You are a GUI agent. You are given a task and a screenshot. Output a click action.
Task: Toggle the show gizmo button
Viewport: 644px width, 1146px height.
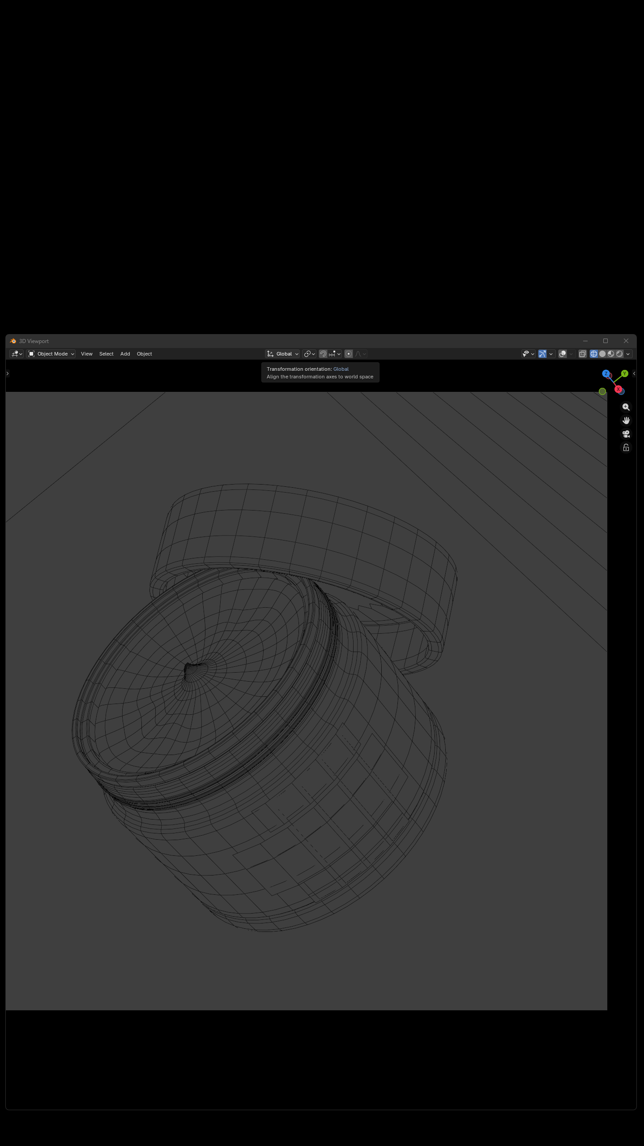coord(542,354)
